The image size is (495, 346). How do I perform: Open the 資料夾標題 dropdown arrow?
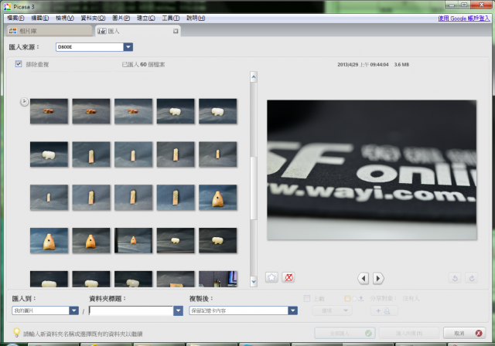point(178,310)
